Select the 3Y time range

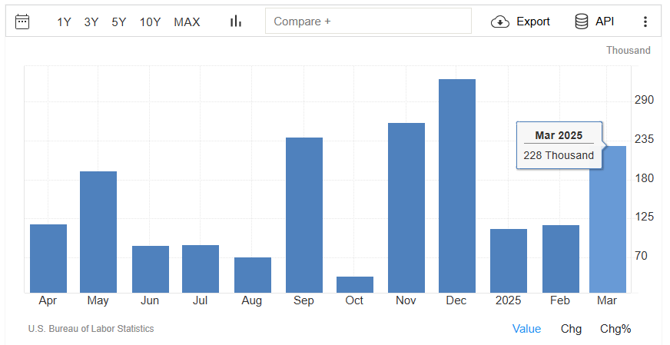[x=91, y=22]
